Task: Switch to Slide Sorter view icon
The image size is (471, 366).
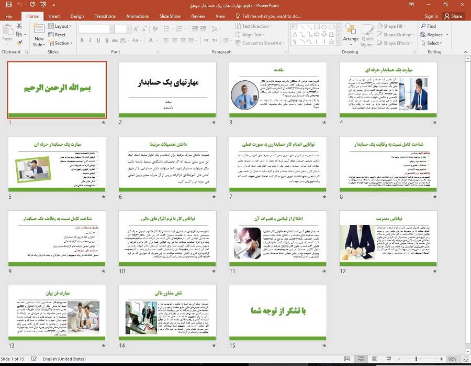Action: (360, 359)
